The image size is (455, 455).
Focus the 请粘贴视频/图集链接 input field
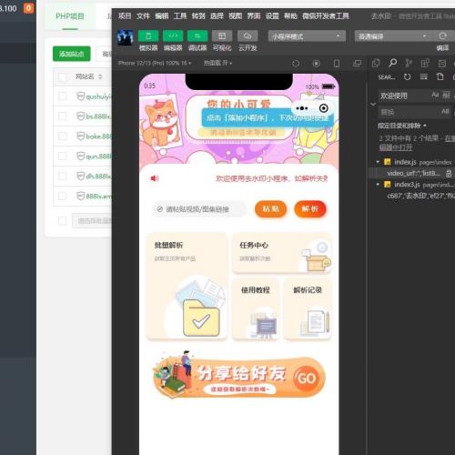199,209
